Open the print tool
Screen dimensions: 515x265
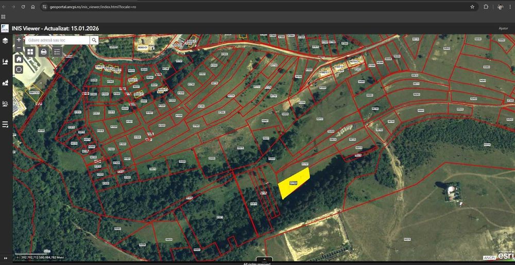coord(44,52)
